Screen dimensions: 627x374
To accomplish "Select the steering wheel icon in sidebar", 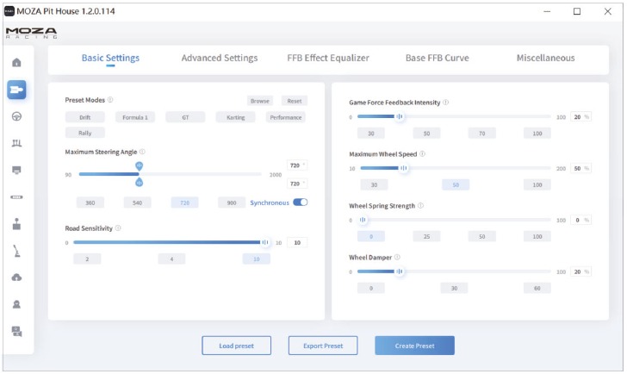I will [17, 116].
